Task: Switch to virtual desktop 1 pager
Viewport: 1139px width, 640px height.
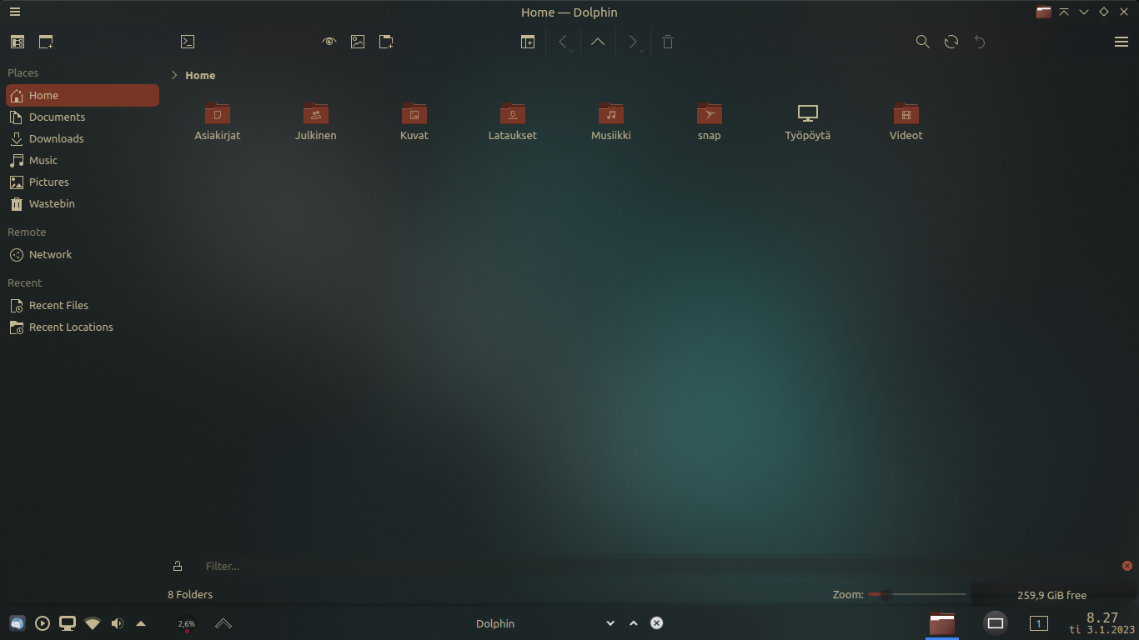Action: (x=1039, y=623)
